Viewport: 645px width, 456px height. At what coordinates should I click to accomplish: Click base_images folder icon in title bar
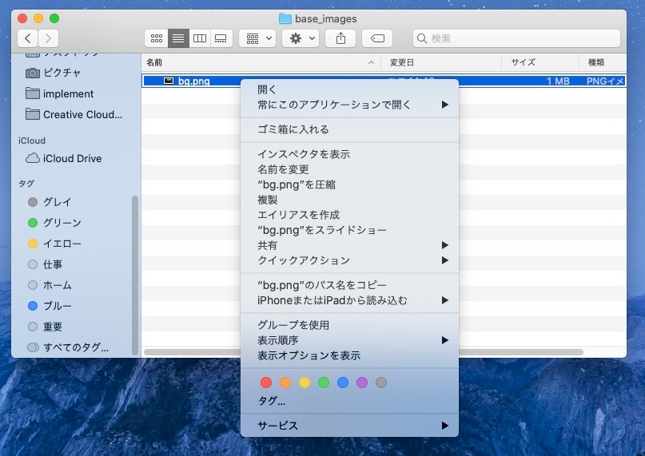tap(285, 18)
